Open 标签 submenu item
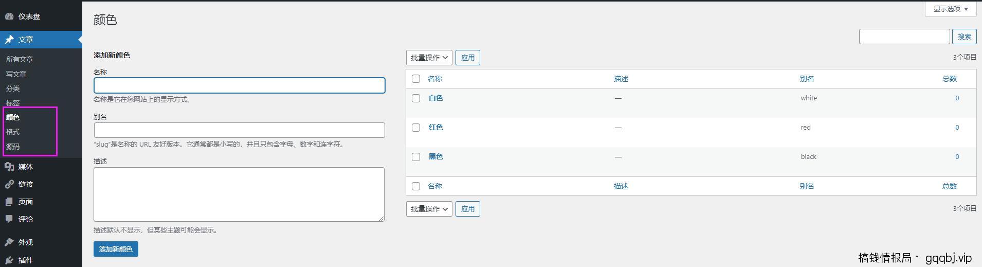The image size is (982, 267). [13, 103]
